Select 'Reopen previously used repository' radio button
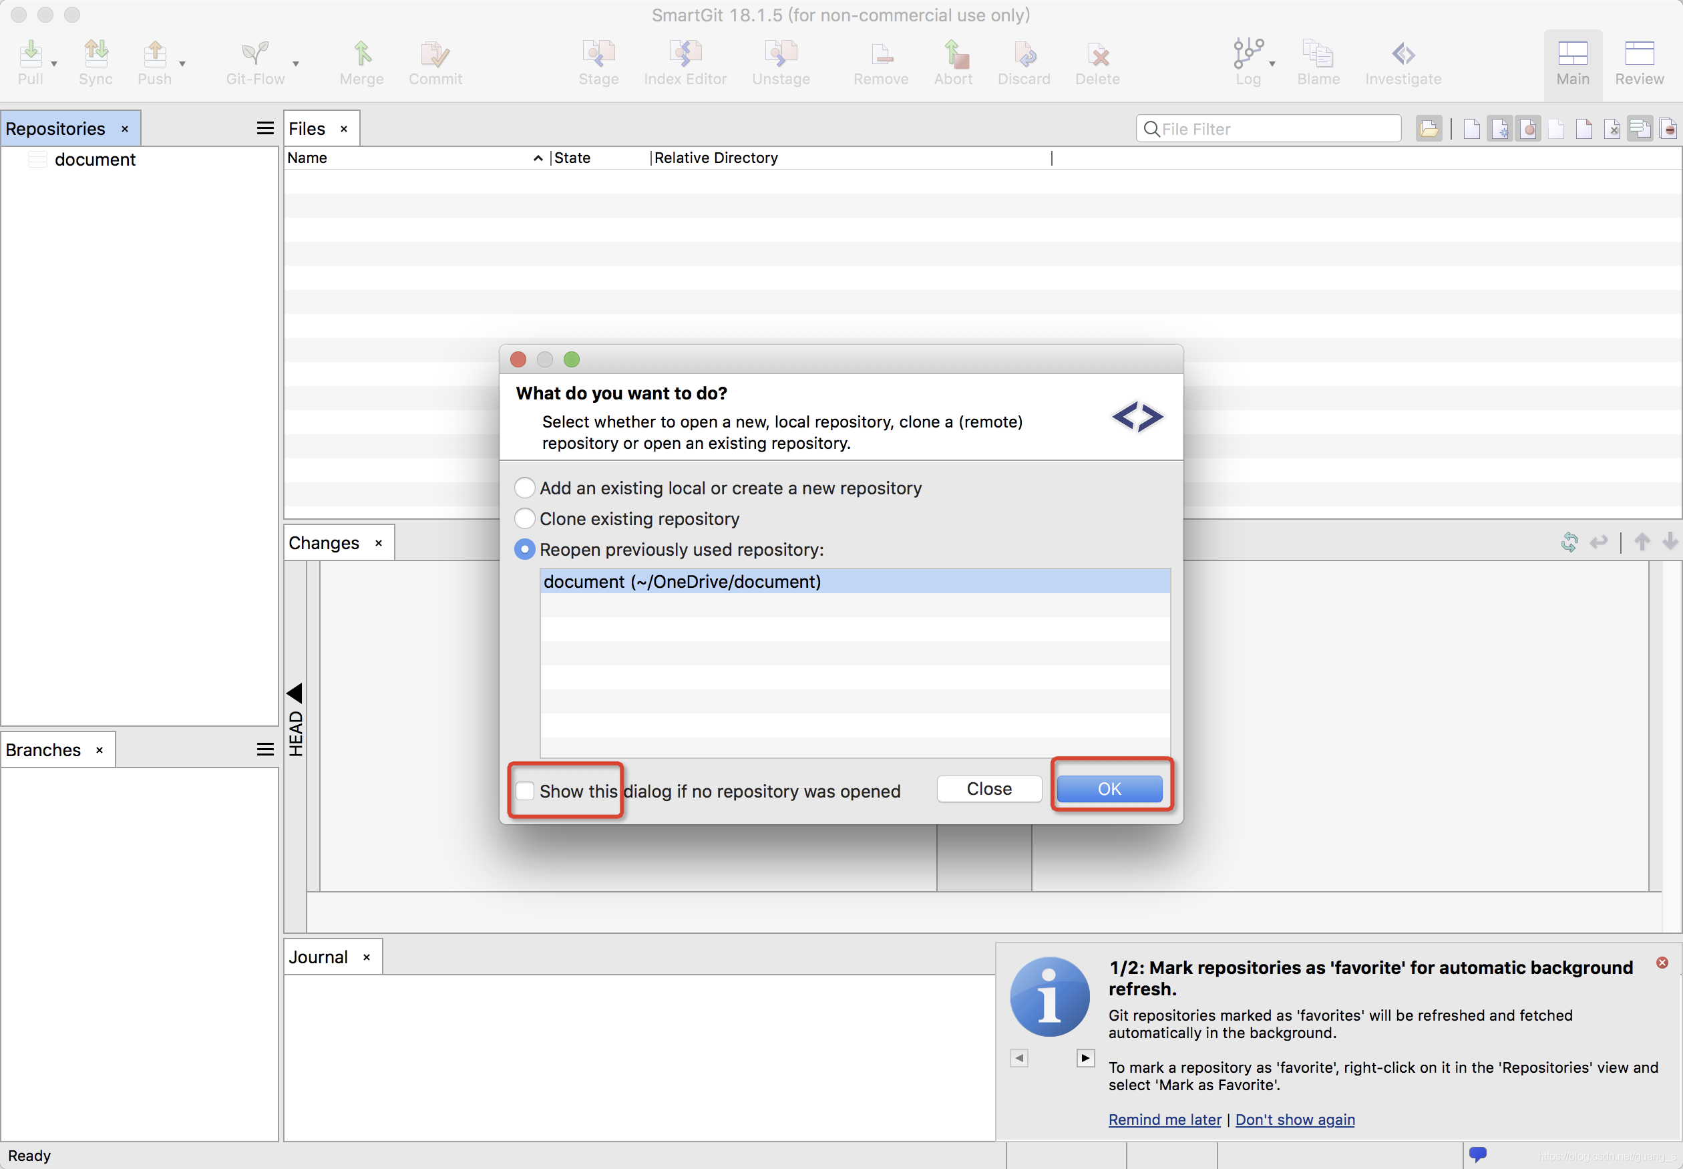Image resolution: width=1683 pixels, height=1169 pixels. 526,548
